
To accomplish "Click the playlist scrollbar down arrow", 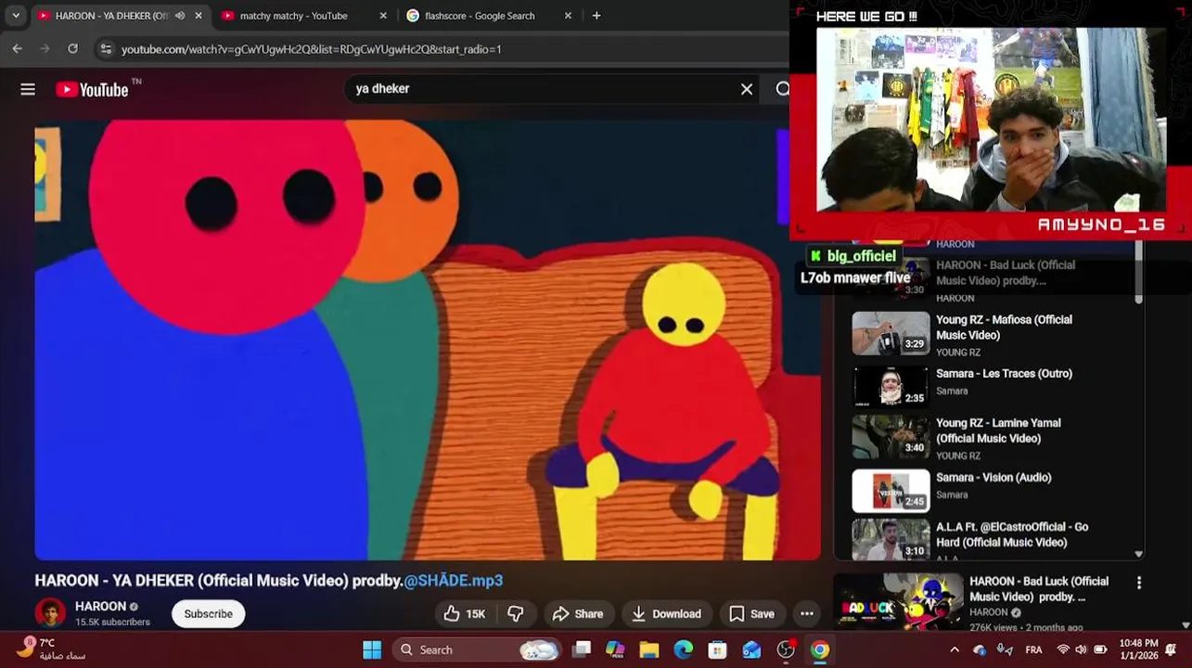I will (1138, 554).
